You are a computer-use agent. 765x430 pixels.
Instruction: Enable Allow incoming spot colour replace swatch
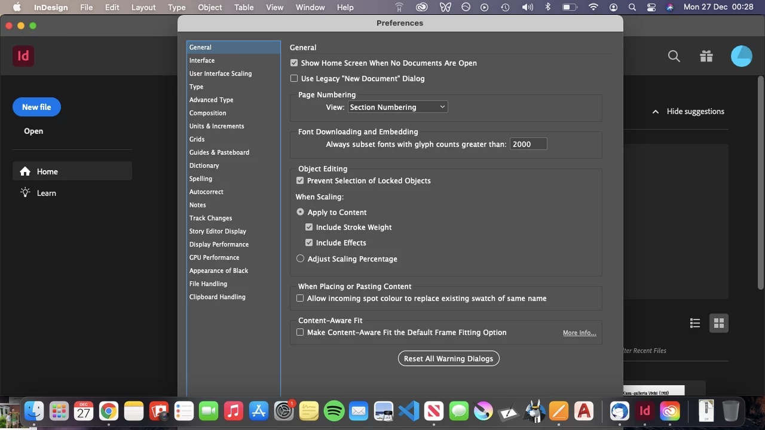pos(300,298)
